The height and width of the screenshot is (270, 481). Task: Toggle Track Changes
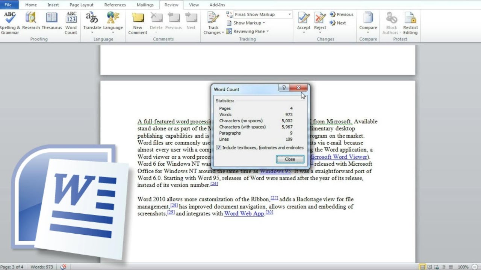tap(213, 23)
